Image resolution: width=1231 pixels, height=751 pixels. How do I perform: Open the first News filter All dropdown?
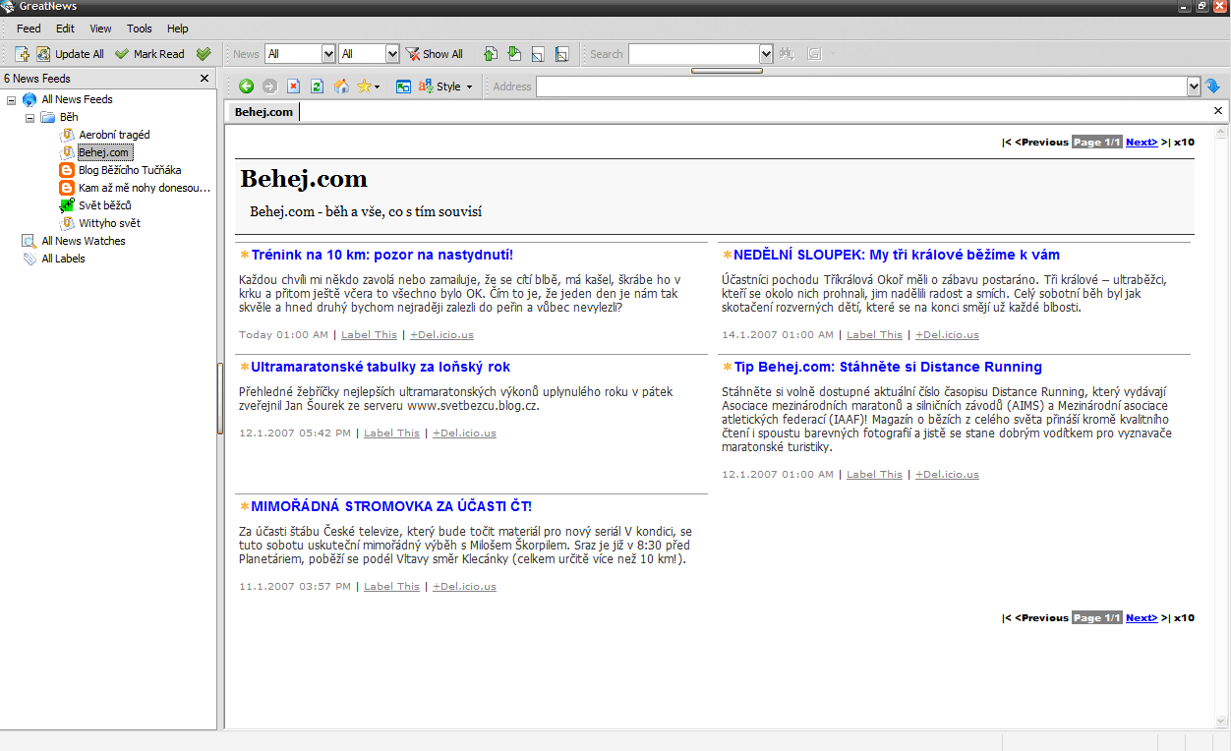(x=327, y=54)
